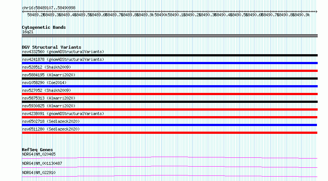Click the black bar of nsv5884195

tap(170, 79)
